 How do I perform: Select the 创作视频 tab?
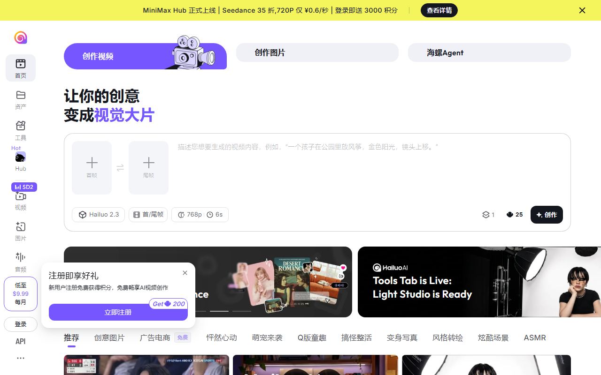145,56
